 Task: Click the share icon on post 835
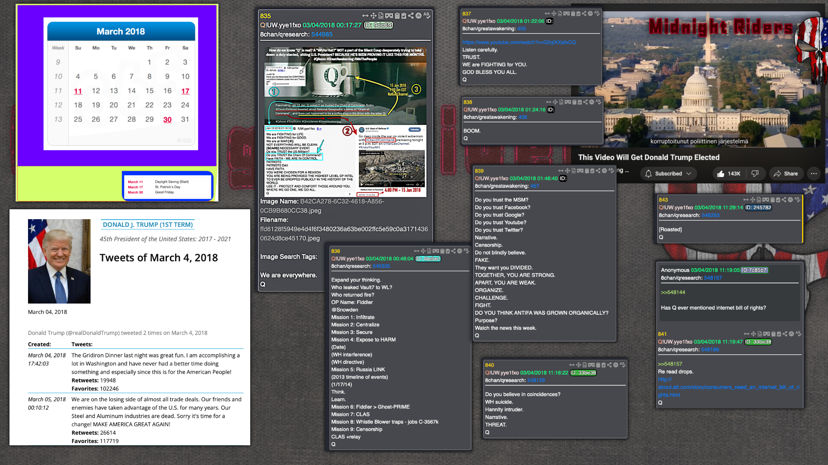point(411,16)
